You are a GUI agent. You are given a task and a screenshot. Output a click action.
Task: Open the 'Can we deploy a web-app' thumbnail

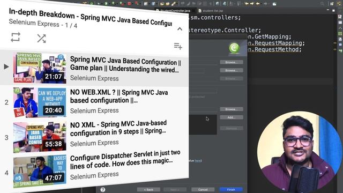40,102
